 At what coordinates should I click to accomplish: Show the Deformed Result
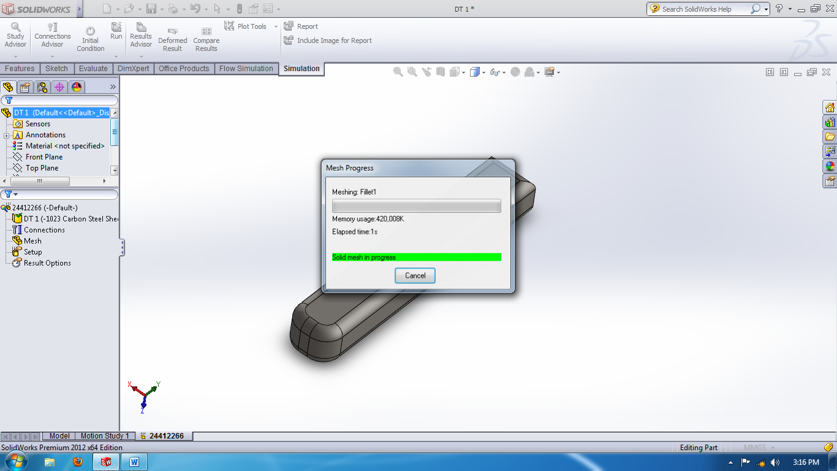[x=173, y=34]
